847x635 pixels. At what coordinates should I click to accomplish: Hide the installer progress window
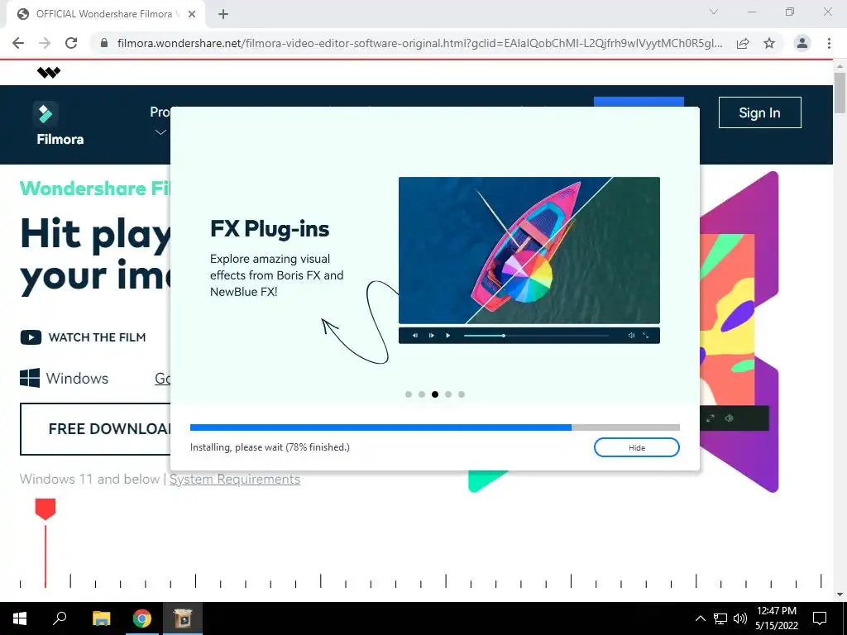click(x=636, y=447)
